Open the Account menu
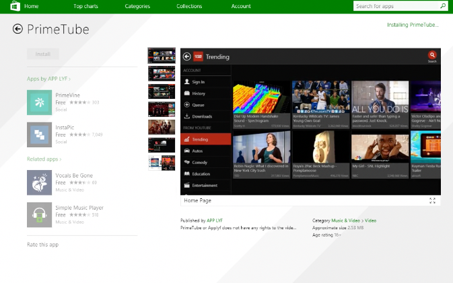 click(241, 6)
